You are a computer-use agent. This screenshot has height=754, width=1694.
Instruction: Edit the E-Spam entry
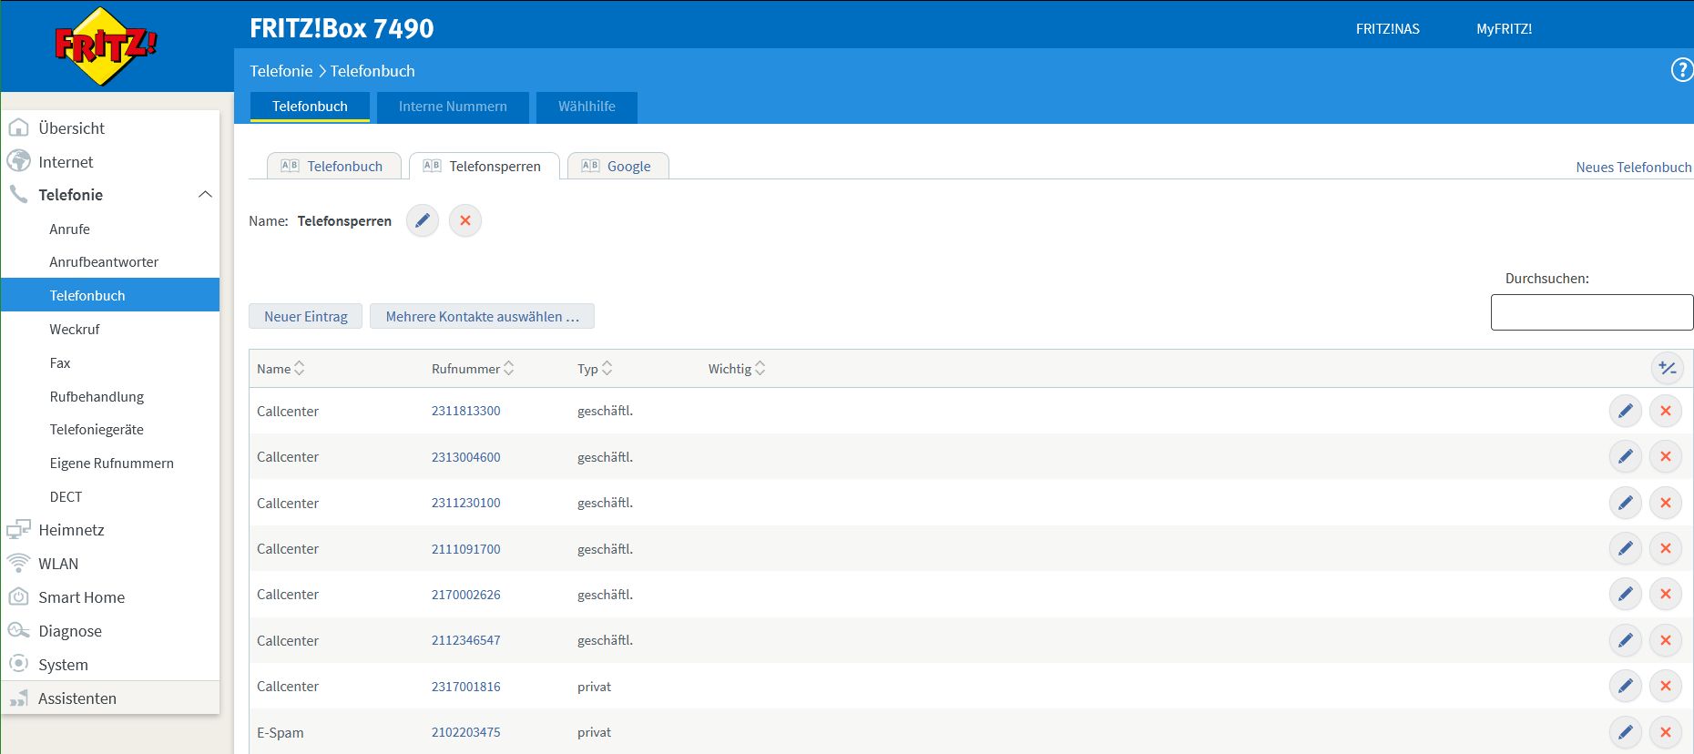(1625, 731)
